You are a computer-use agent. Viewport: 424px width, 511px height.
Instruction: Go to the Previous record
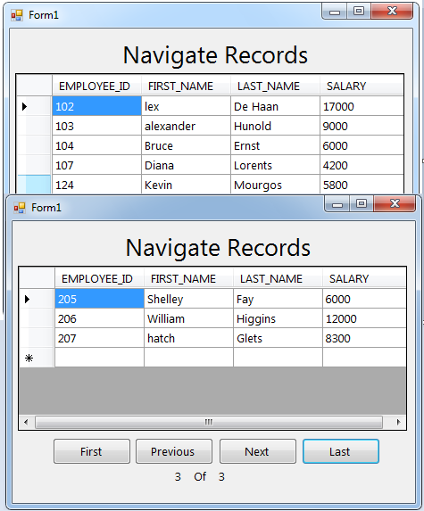point(174,451)
